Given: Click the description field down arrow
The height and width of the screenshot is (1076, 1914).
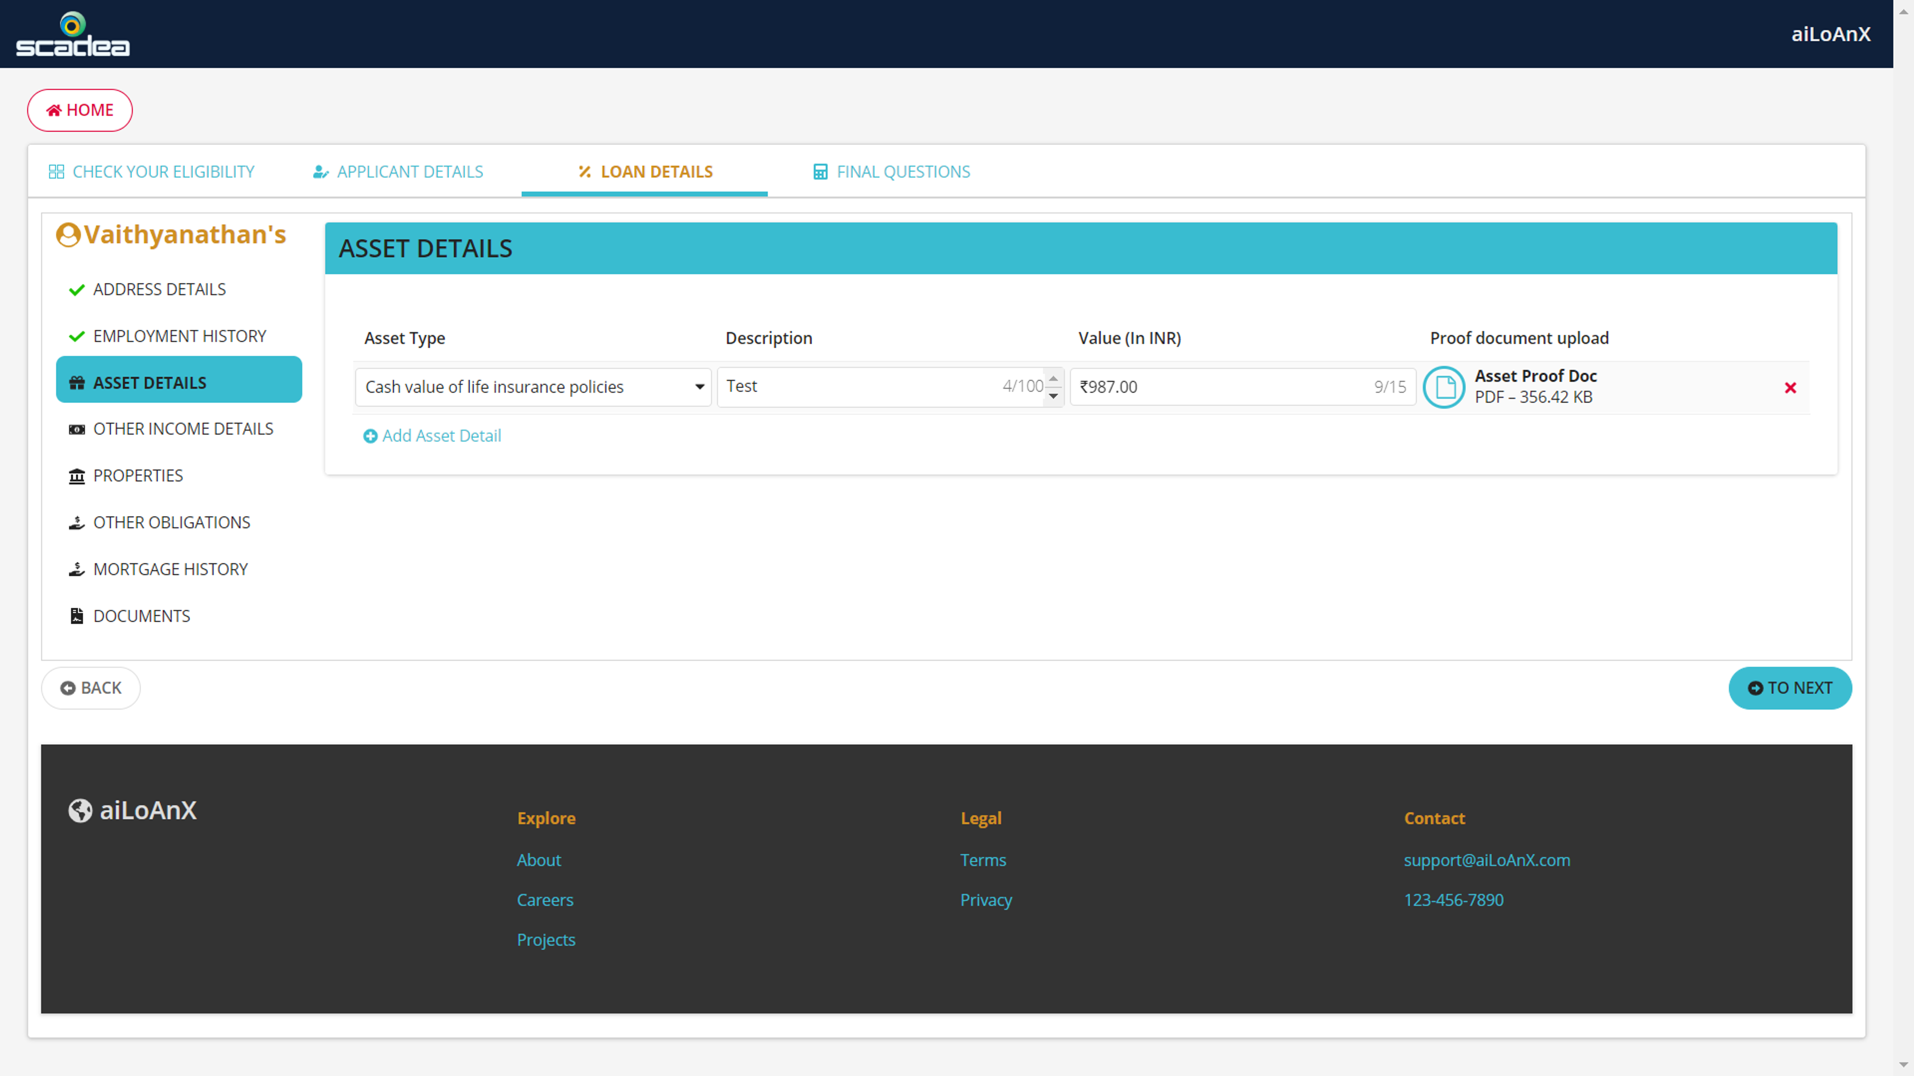Looking at the screenshot, I should pos(1053,396).
